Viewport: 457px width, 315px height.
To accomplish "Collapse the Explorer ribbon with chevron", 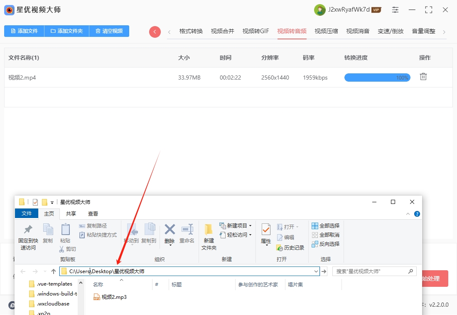I will point(408,214).
